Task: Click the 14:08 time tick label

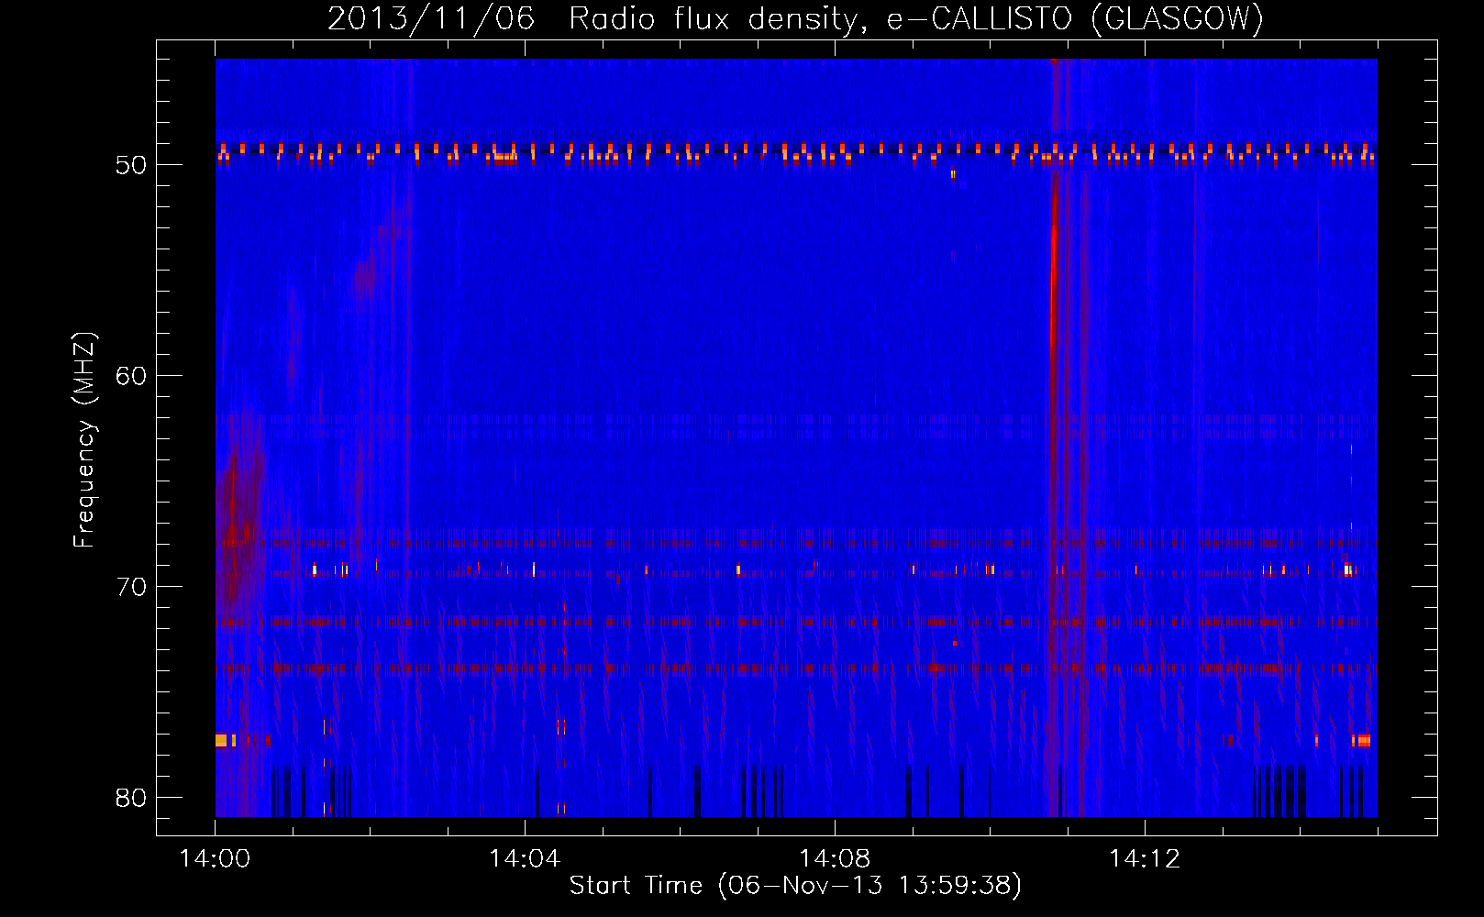Action: (x=835, y=859)
